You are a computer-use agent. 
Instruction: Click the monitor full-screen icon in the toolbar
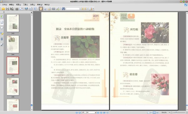26,9
